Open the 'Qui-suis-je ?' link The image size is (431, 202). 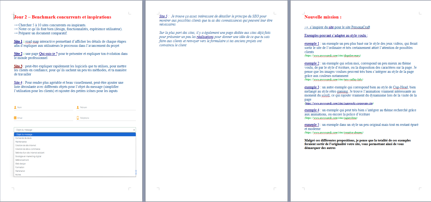[x=48, y=54]
